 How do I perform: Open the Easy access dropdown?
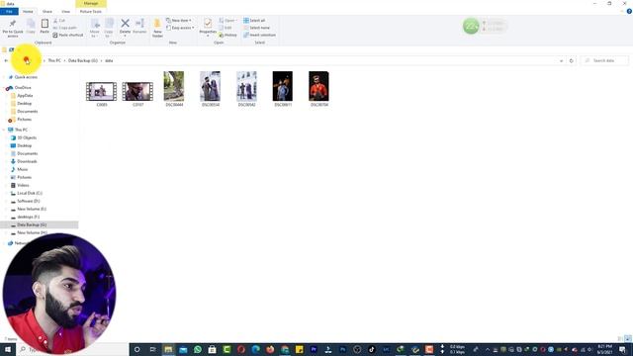[x=180, y=28]
